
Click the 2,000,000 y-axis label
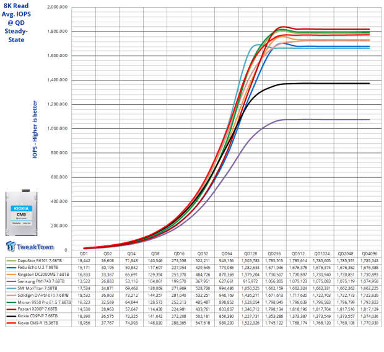pos(58,7)
